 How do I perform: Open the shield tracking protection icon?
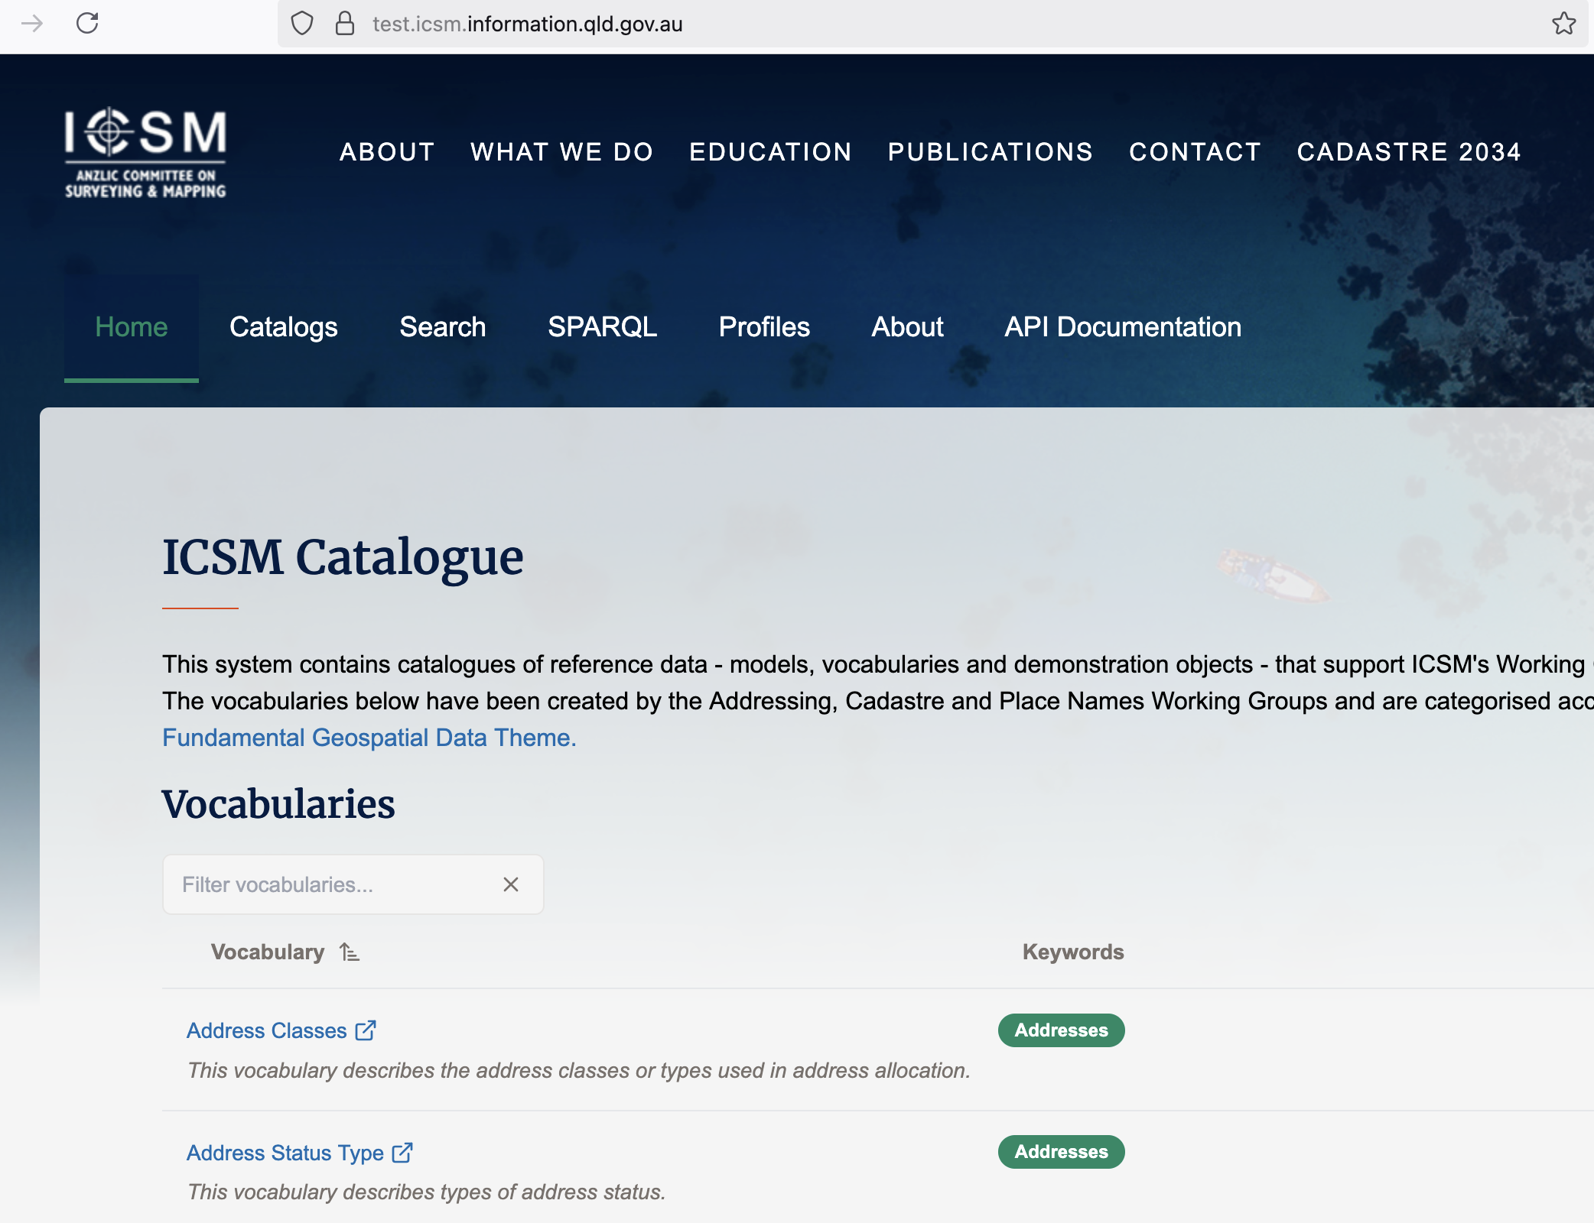302,24
